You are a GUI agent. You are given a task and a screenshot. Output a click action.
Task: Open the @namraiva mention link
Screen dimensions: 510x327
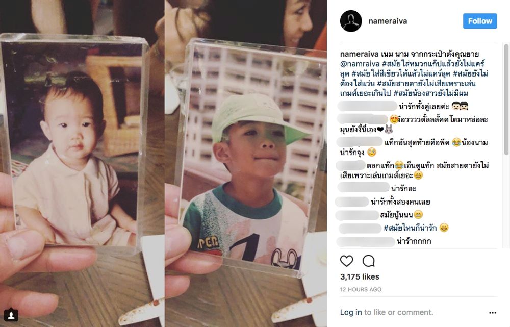coord(360,64)
